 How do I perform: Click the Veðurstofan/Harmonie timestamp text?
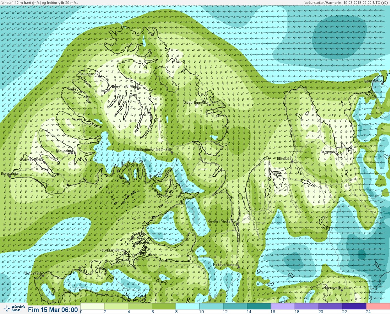click(x=346, y=2)
